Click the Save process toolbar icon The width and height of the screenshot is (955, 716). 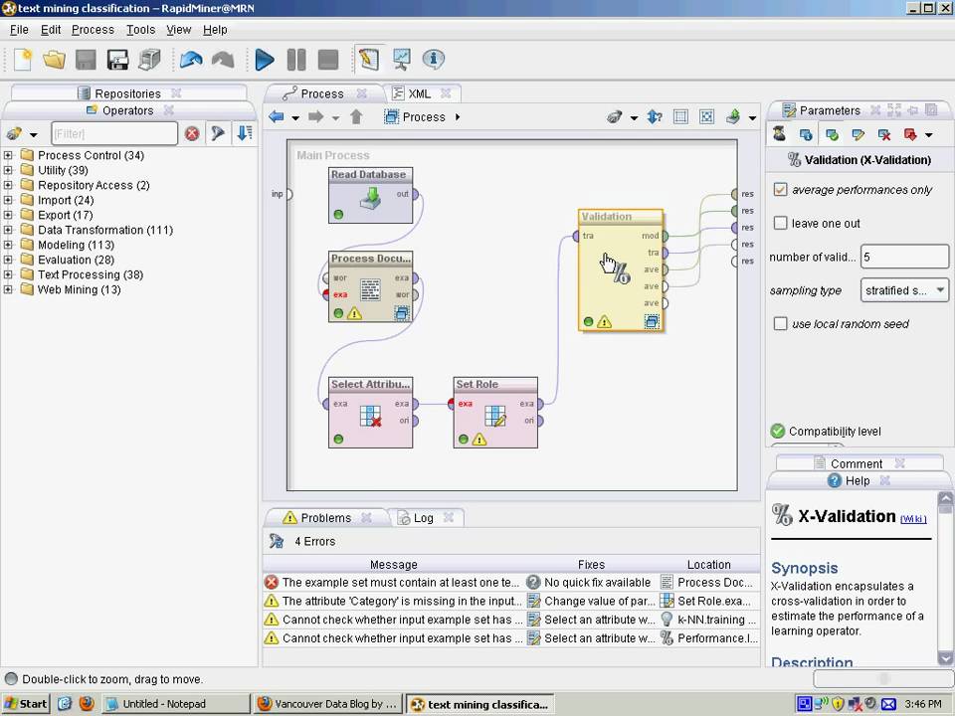86,60
